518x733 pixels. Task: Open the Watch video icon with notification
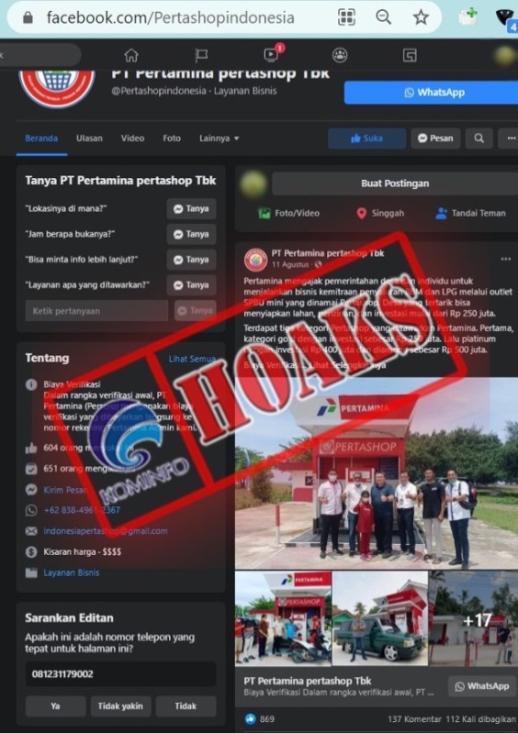pos(271,55)
